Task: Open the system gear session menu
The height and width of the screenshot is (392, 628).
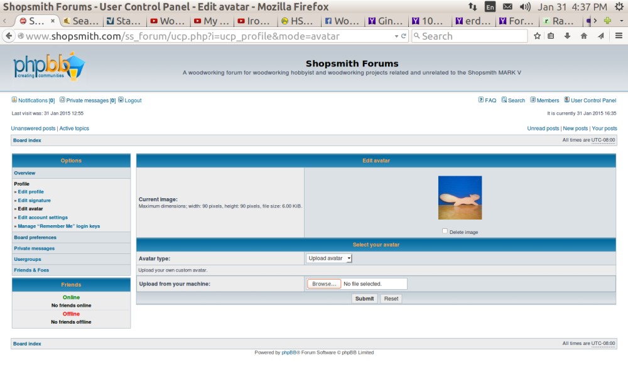Action: (x=619, y=7)
